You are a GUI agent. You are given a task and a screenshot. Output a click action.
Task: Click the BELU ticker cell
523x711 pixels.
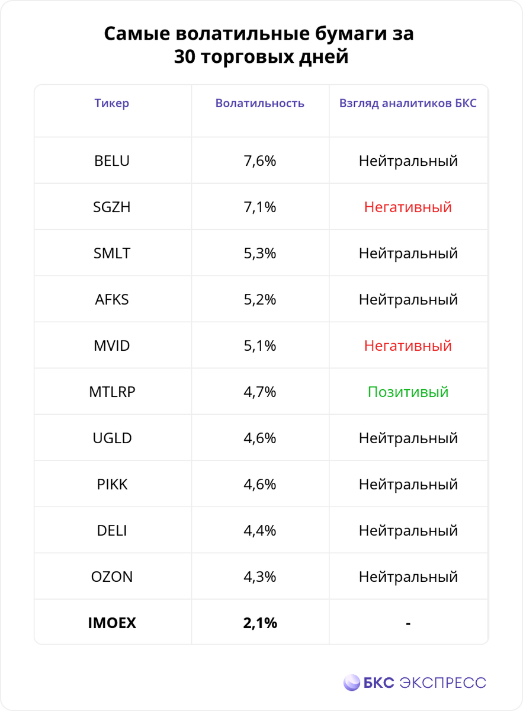(112, 161)
